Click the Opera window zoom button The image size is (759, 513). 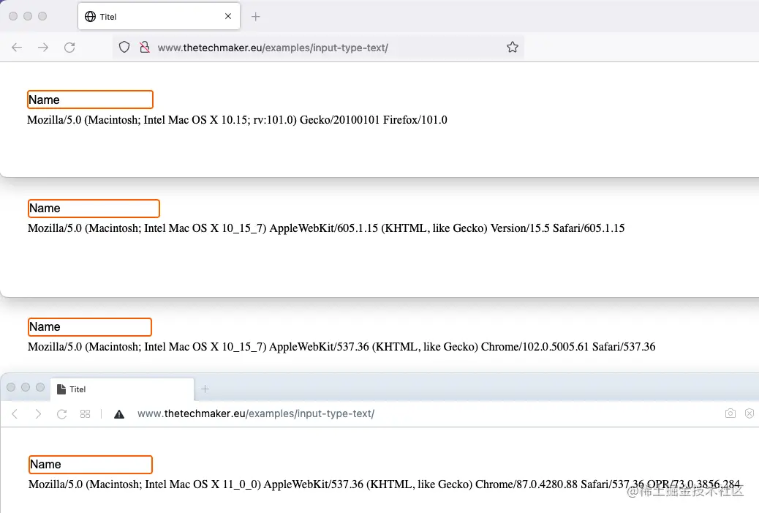[40, 387]
